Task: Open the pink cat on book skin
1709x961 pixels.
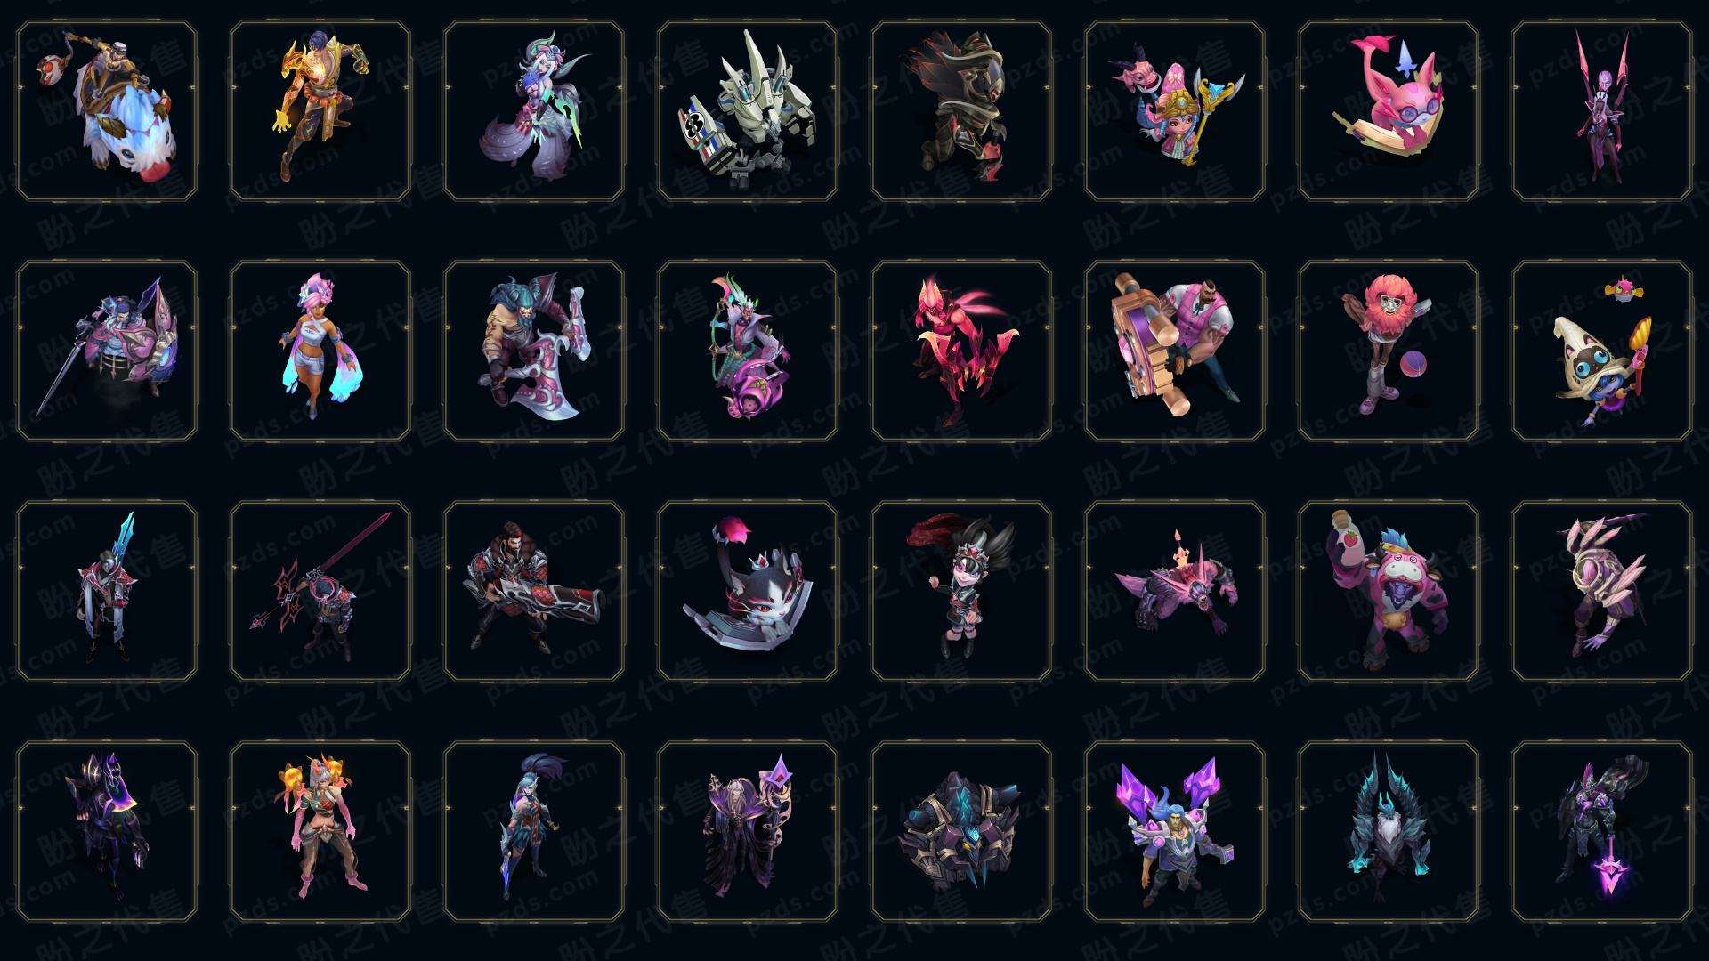Action: [1389, 111]
